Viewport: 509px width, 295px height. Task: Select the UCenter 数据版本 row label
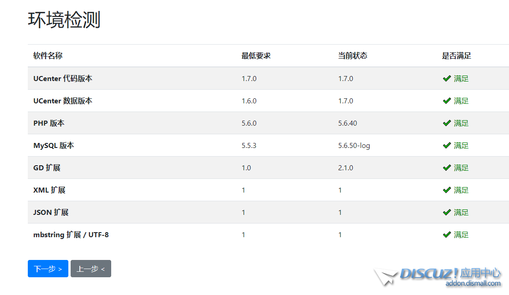point(62,101)
